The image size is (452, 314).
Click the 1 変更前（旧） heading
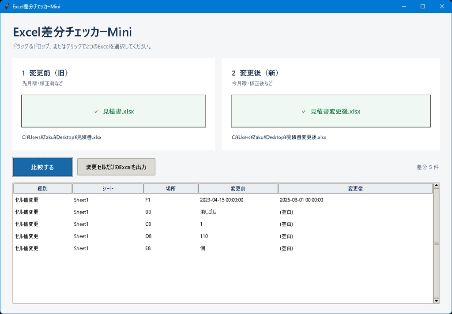pos(45,73)
